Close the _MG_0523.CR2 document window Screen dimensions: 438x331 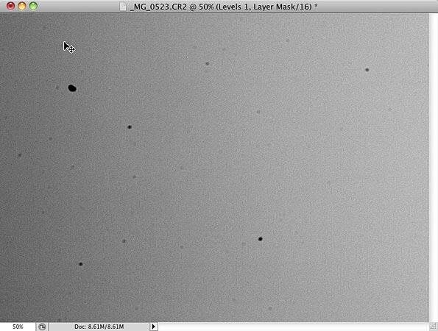[10, 6]
